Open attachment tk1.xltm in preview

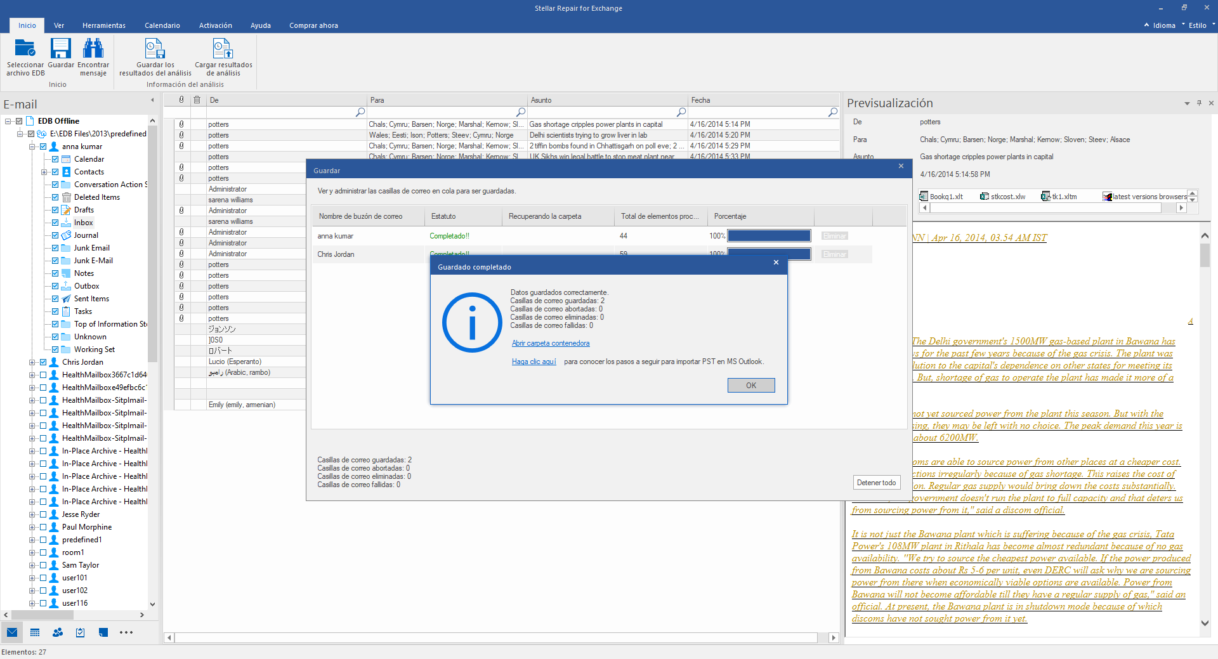coord(1059,197)
